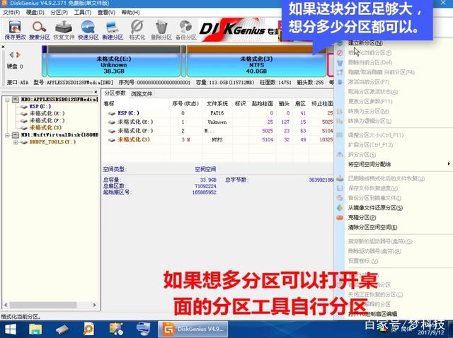Click the 搜索分区 (Search Partitions) magnifier icon
The width and height of the screenshot is (453, 338).
pos(40,30)
